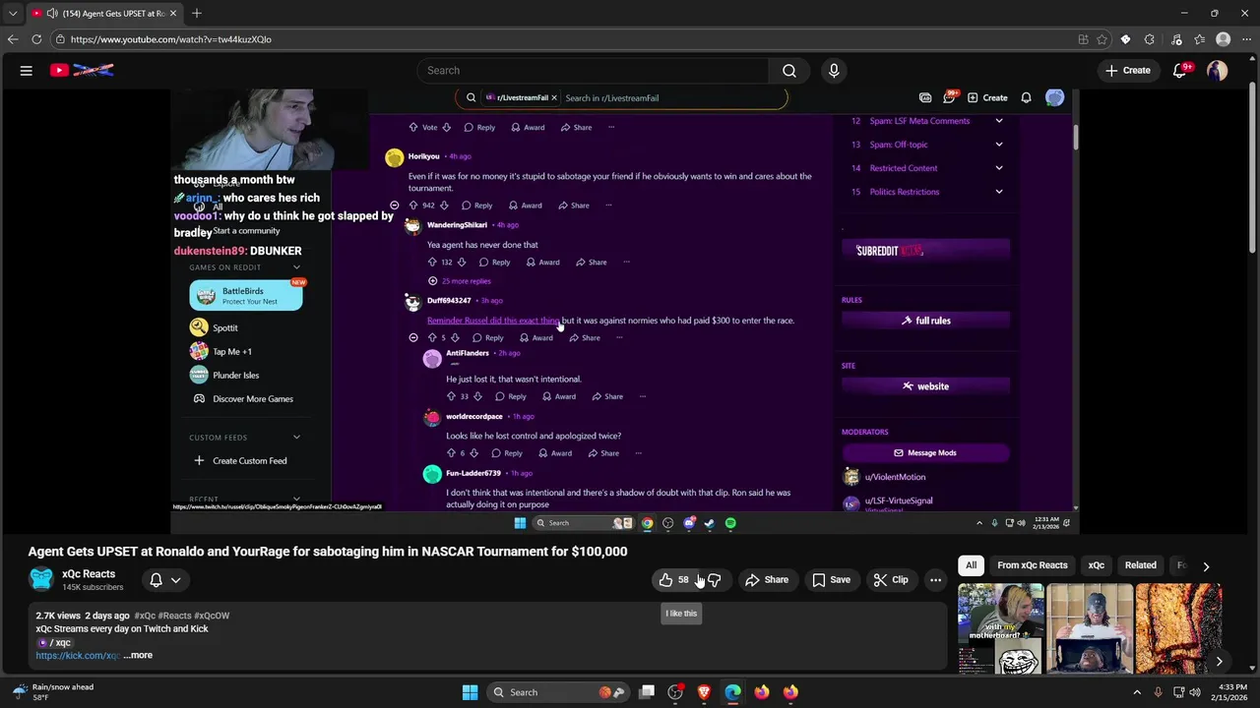1260x708 pixels.
Task: Expand rule 14 Restricted Content
Action: pyautogui.click(x=998, y=168)
